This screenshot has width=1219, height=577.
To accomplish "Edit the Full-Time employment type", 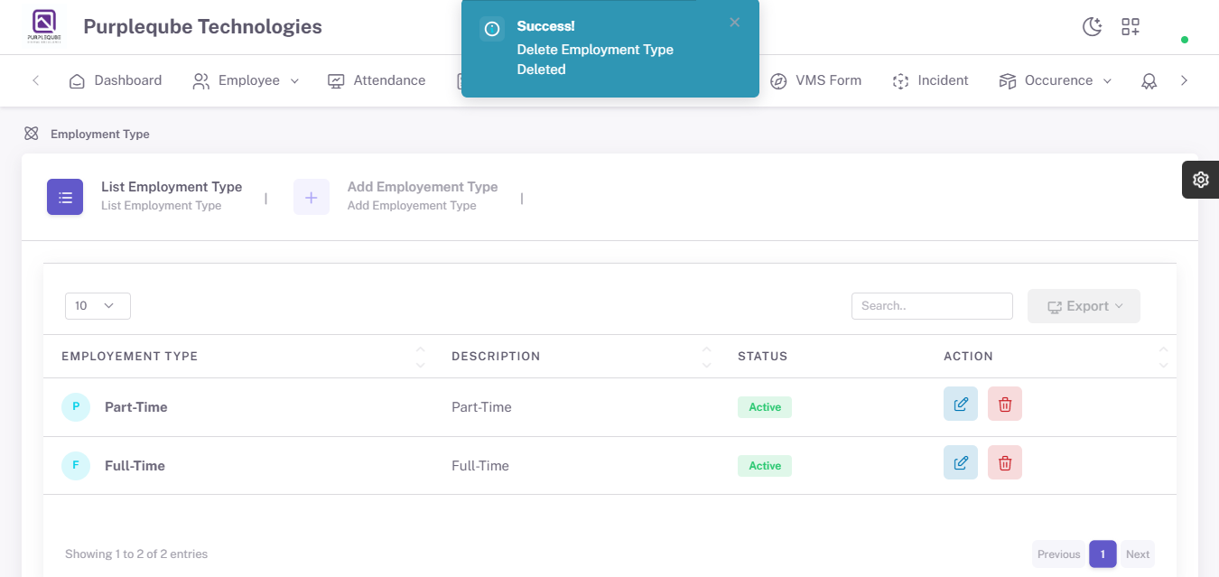I will click(x=961, y=462).
